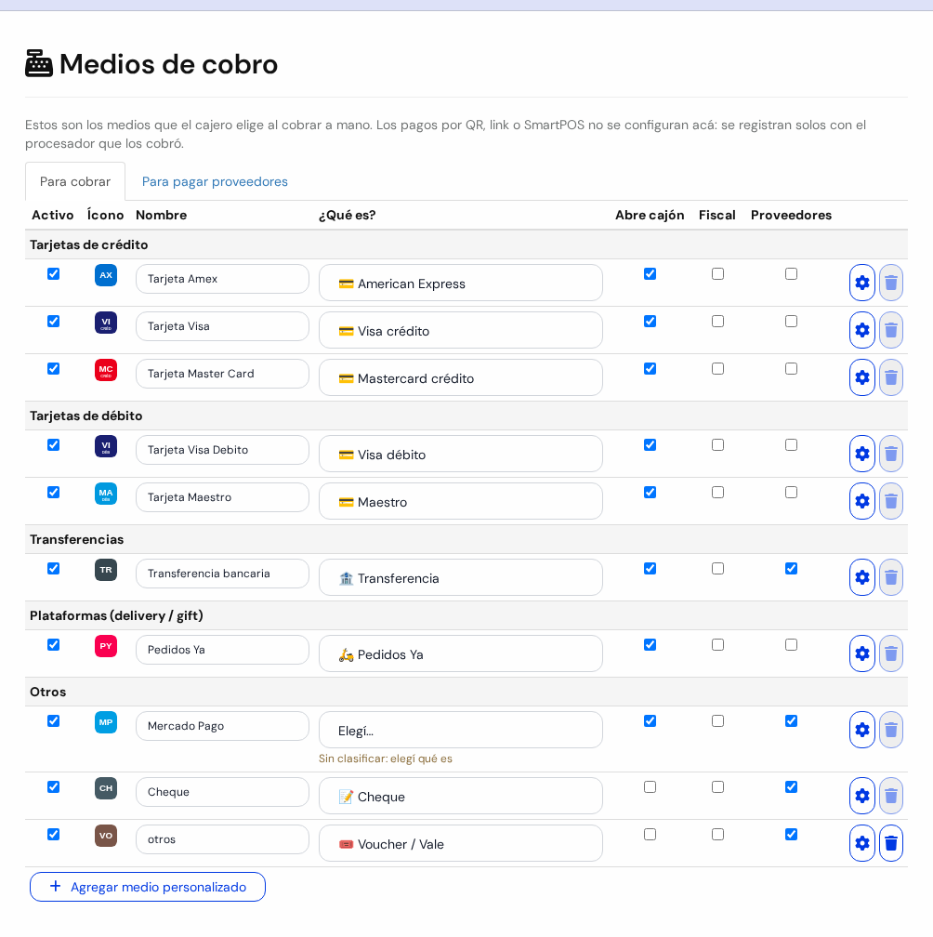Open the Transferencia type dropdown
Image resolution: width=933 pixels, height=937 pixels.
(461, 577)
